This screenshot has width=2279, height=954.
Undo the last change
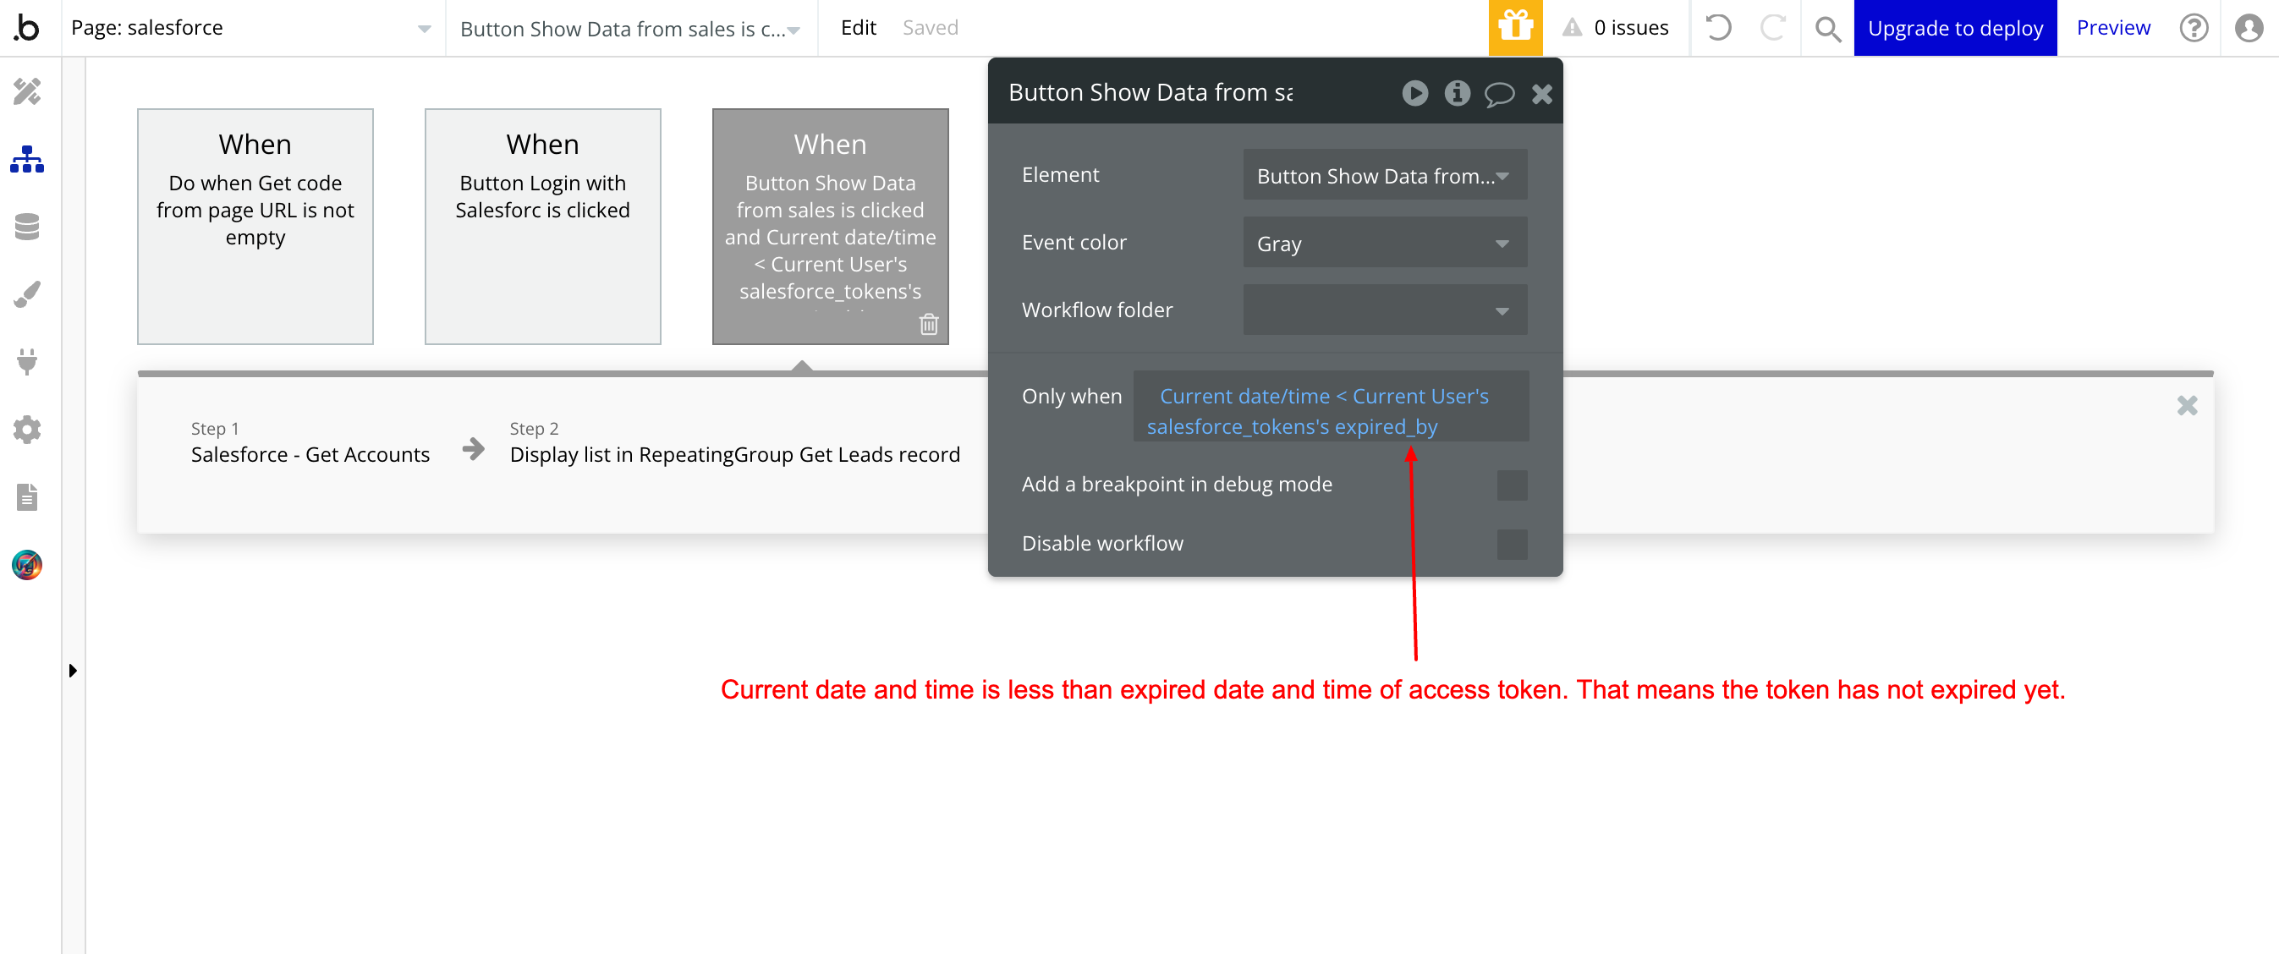(1718, 28)
